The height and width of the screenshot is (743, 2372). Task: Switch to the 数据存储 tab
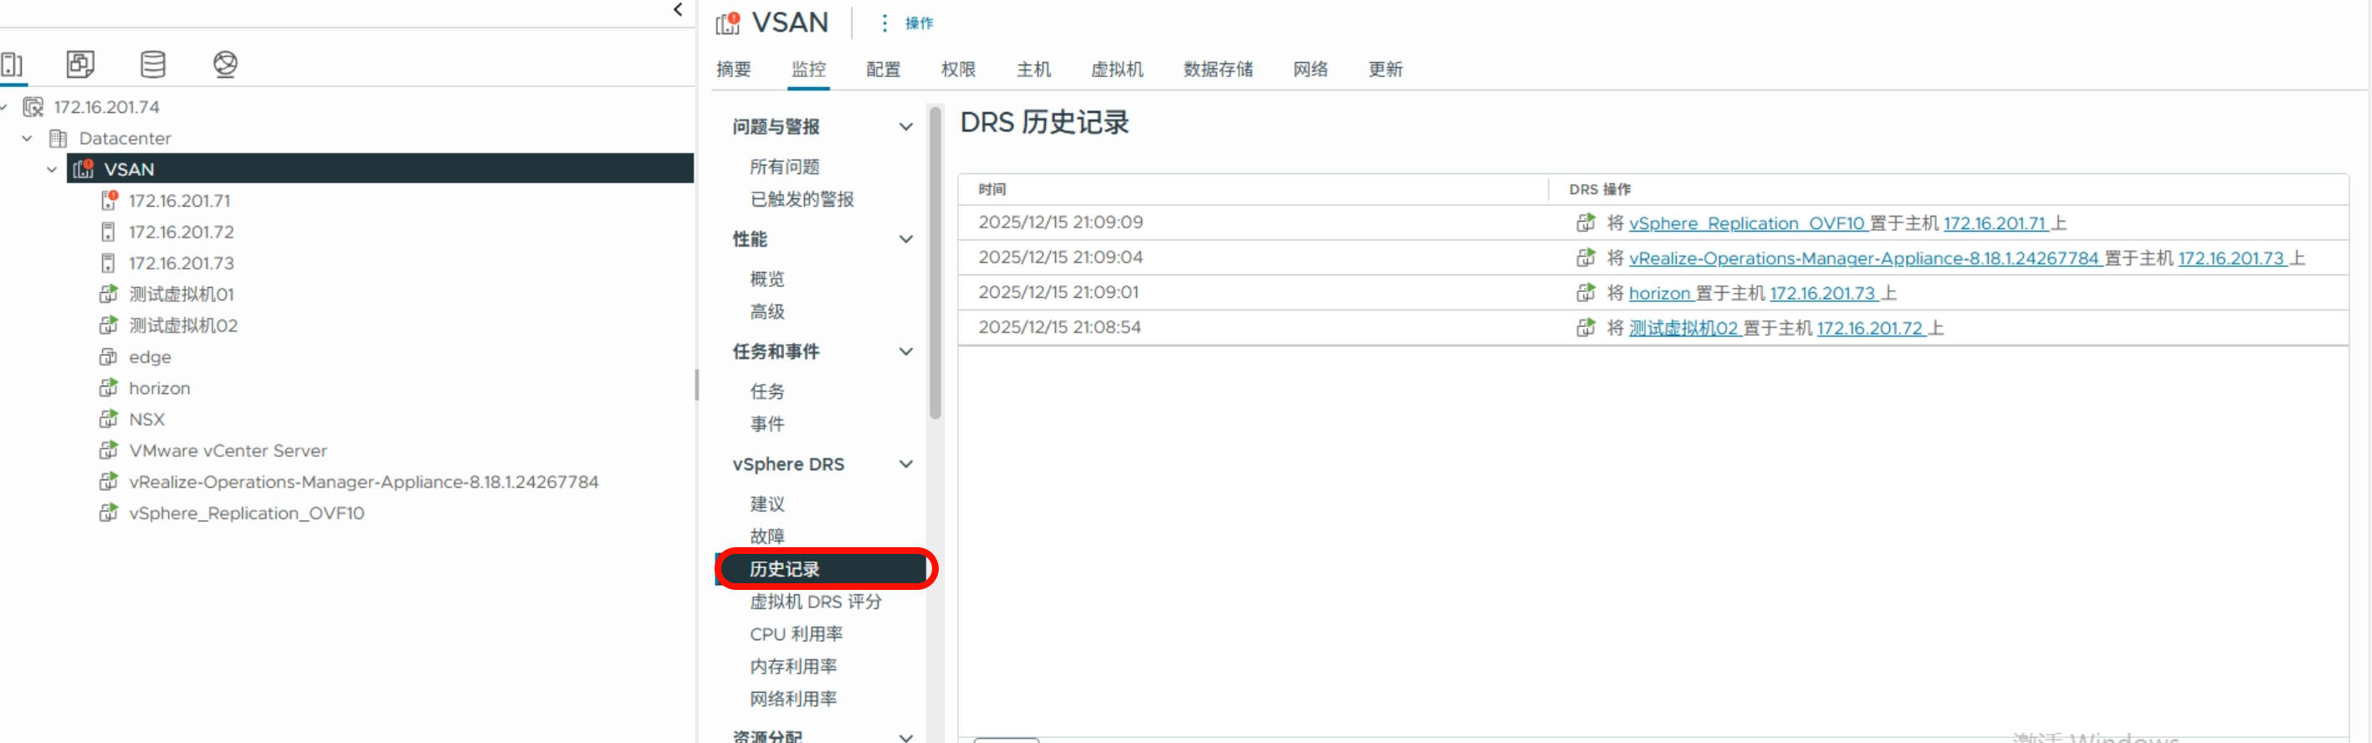click(1218, 69)
